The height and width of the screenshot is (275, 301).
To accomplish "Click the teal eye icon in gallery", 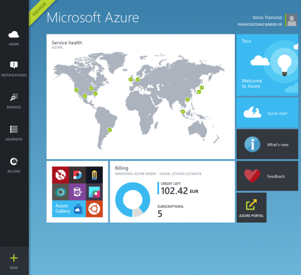I will coord(60,192).
